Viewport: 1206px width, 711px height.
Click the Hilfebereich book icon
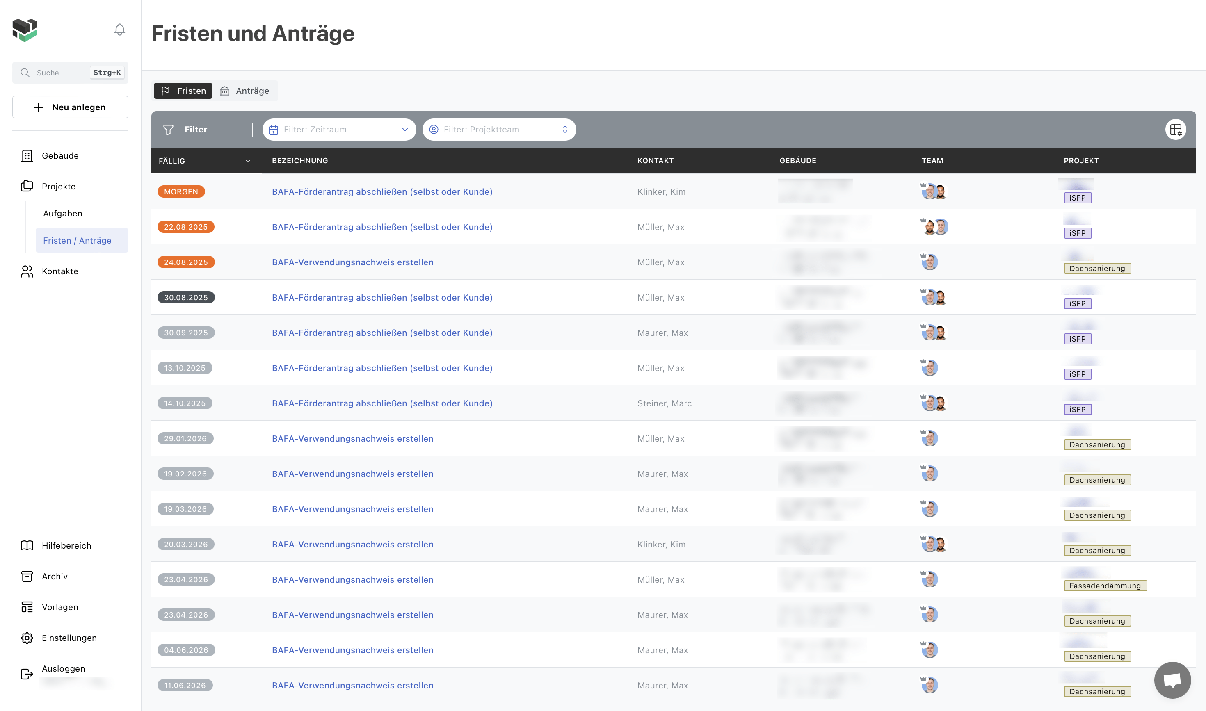[27, 545]
